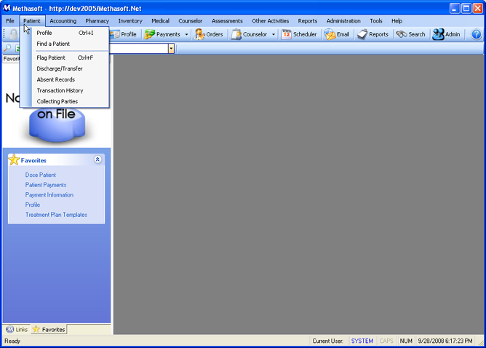Click the blue help question mark icon
Viewport: 486px width, 348px height.
pyautogui.click(x=477, y=34)
